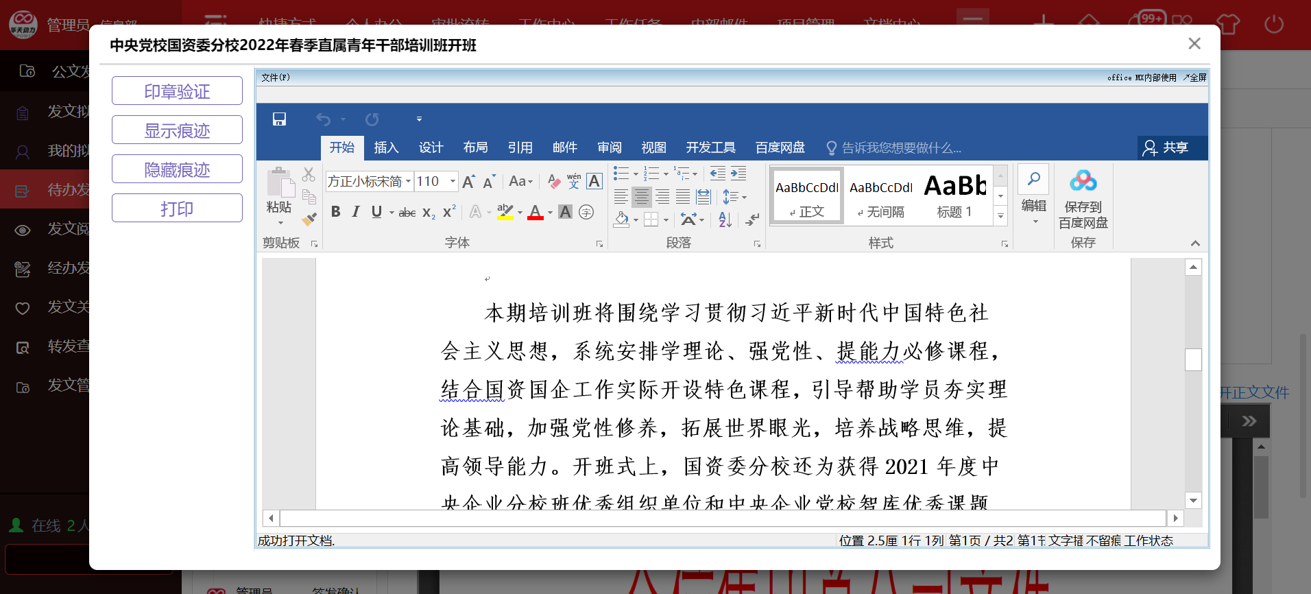Click the Sort A-Z icon
The height and width of the screenshot is (594, 1311).
tap(725, 219)
